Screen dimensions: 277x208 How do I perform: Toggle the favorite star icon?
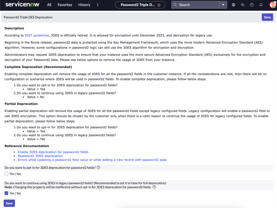click(x=159, y=5)
